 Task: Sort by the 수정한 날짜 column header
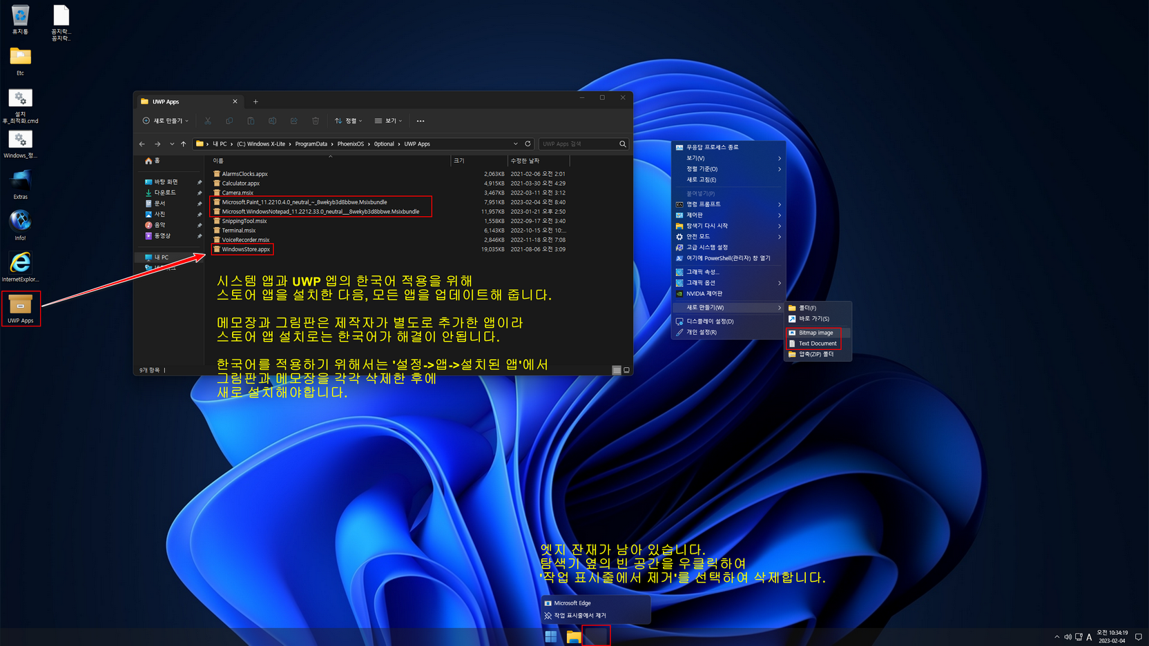[539, 161]
